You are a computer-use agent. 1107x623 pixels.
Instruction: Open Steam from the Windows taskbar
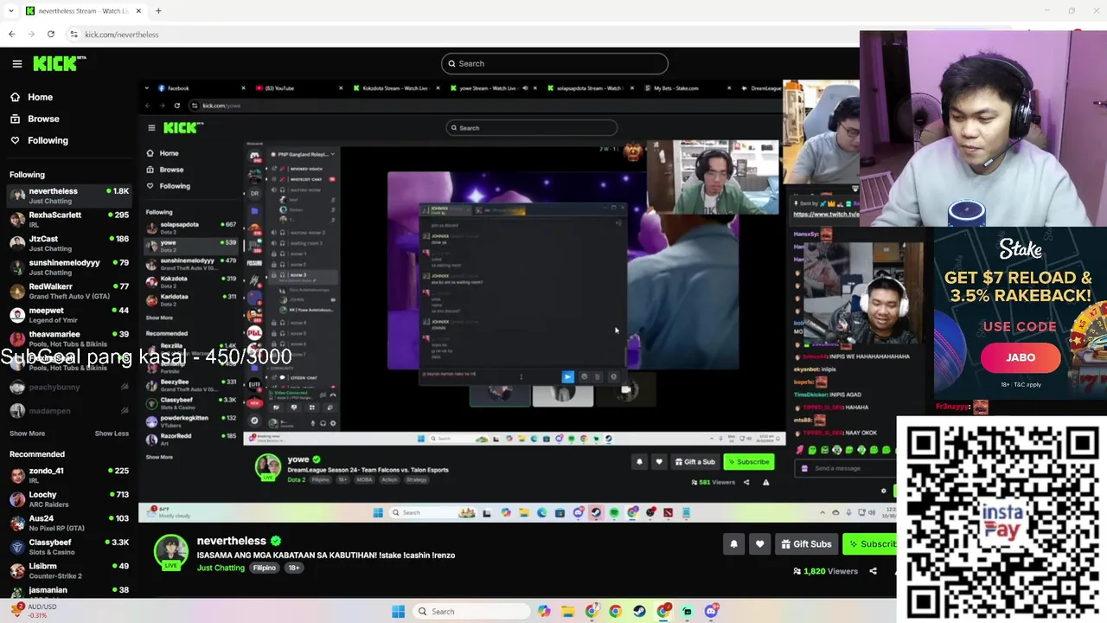click(x=639, y=612)
